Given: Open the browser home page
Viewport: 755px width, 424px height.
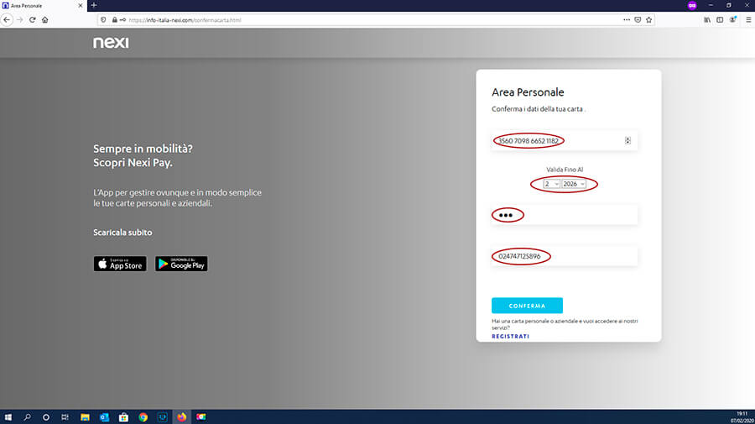Looking at the screenshot, I should [44, 20].
